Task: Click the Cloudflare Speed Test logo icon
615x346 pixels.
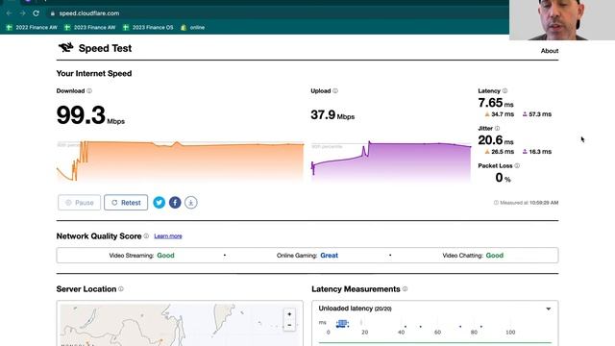Action: click(x=66, y=47)
